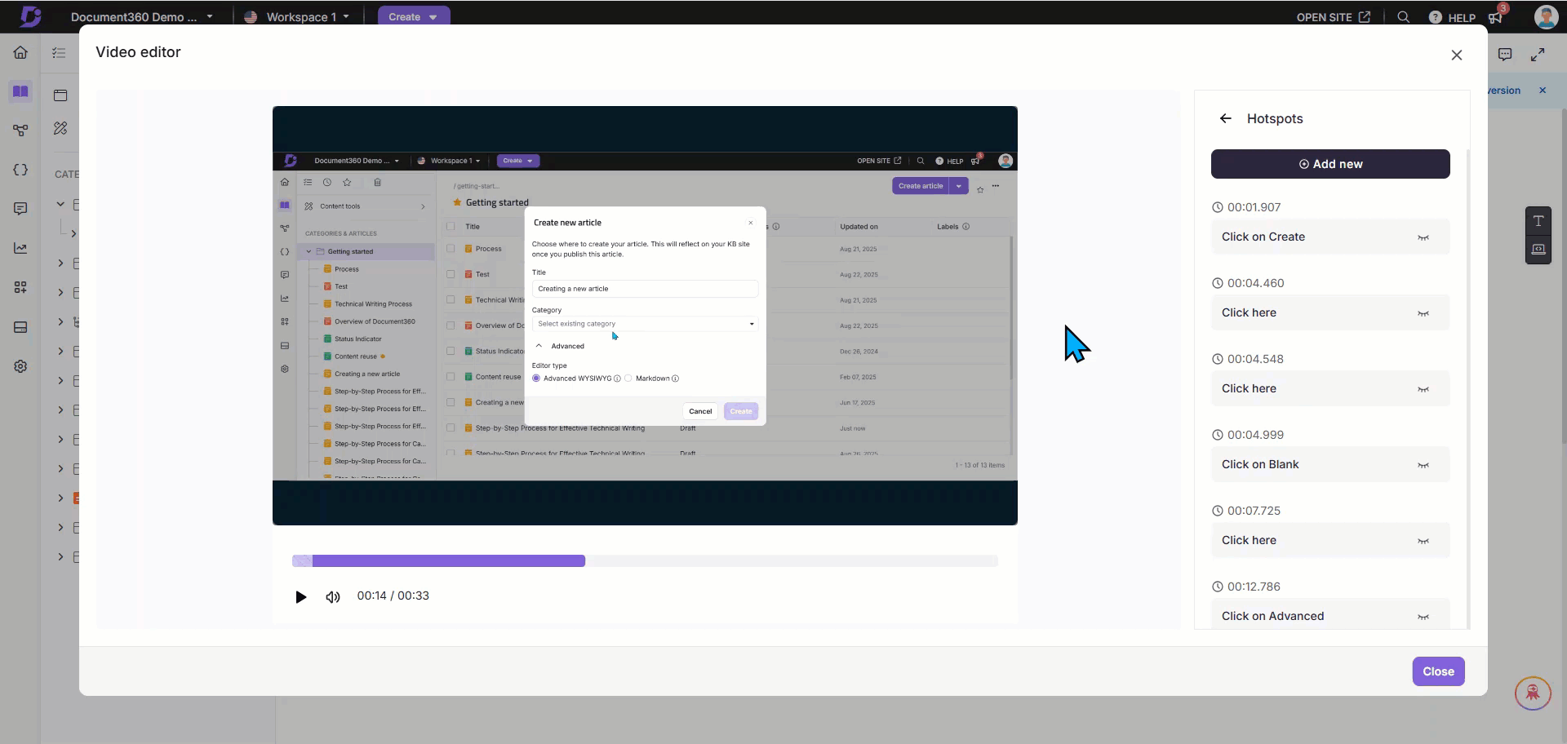1567x744 pixels.
Task: Open the user profile avatar
Action: (x=1546, y=16)
